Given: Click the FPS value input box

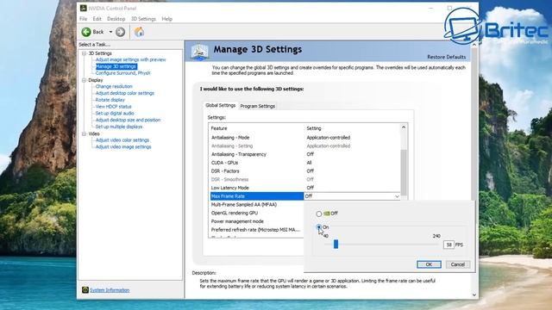Looking at the screenshot, I should [x=448, y=245].
